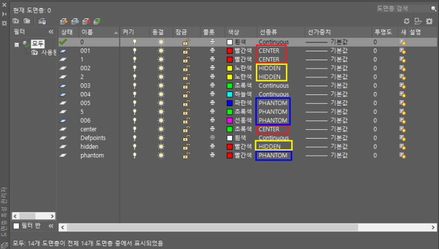Click the blue swatch of layer 005
This screenshot has height=249, width=439.
coord(230,103)
